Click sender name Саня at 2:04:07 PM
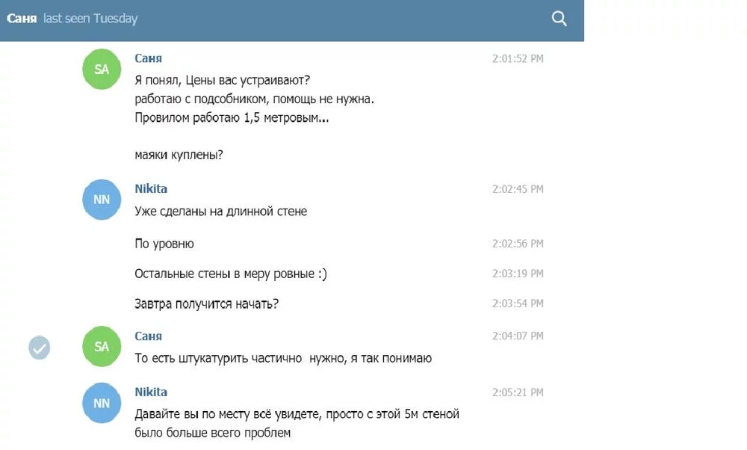Viewport: 747px width, 450px height. pyautogui.click(x=148, y=336)
